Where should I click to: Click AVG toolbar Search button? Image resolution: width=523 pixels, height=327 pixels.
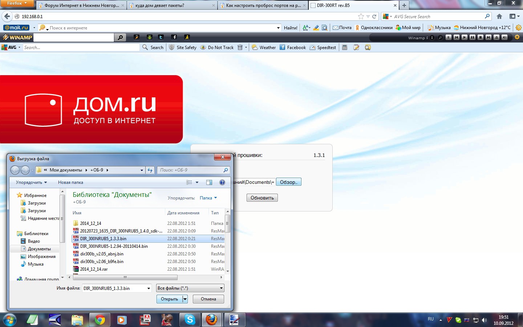tap(153, 48)
